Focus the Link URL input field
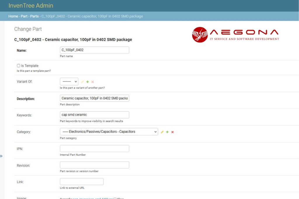This screenshot has width=299, height=199. click(82, 181)
